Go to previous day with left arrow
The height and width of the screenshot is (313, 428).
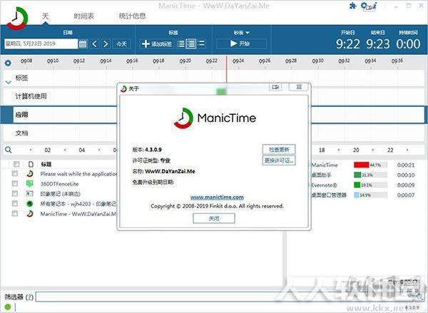point(94,43)
